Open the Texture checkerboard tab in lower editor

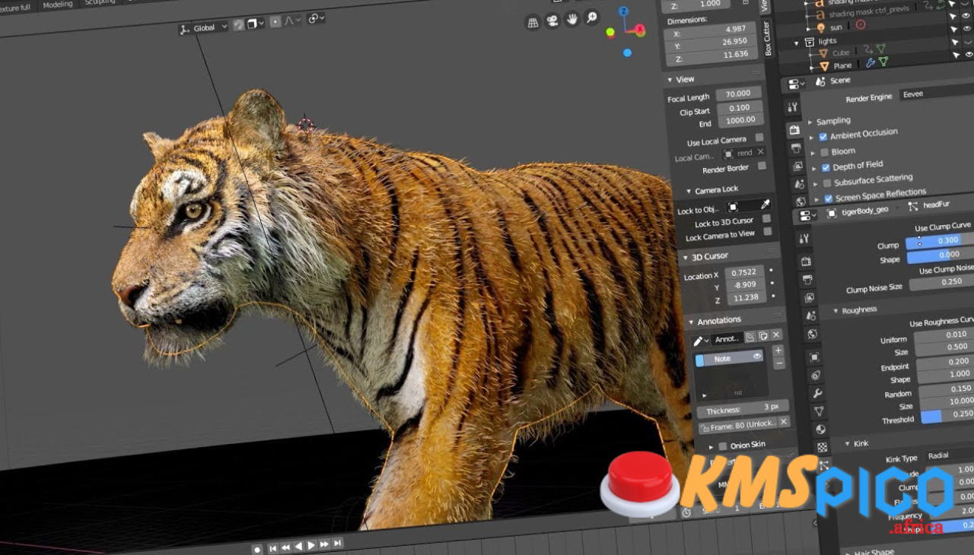click(823, 447)
